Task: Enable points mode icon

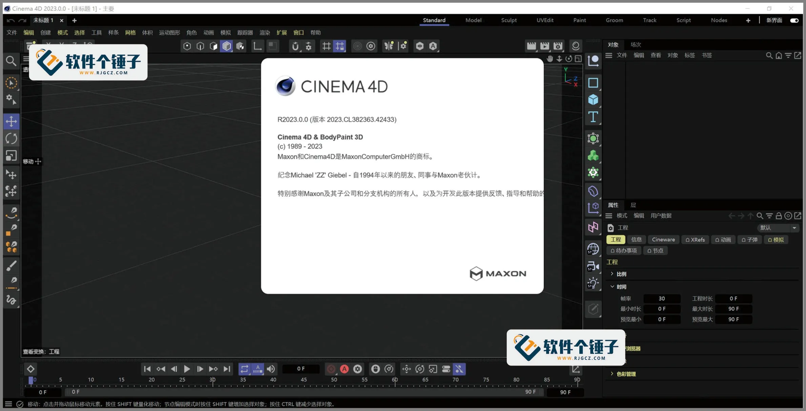Action: click(187, 46)
